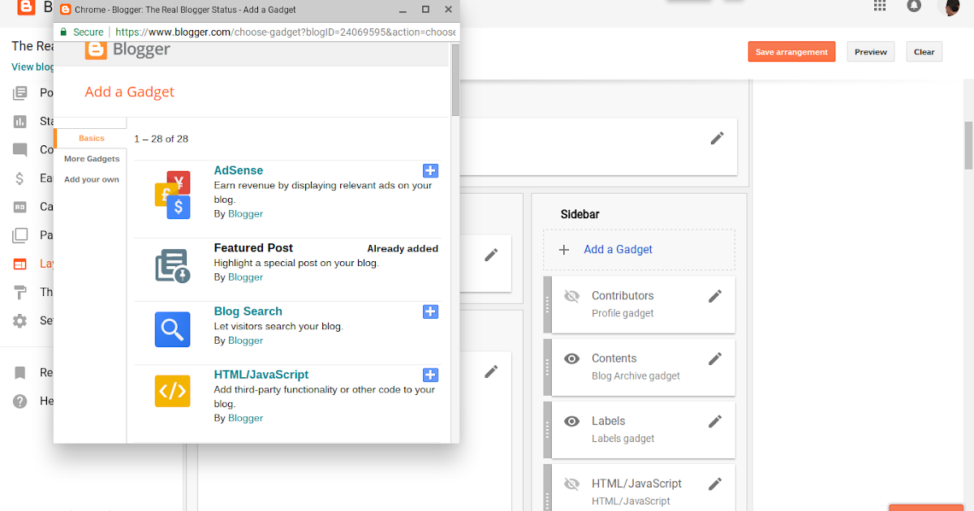Show the hidden Contributors gadget
The height and width of the screenshot is (511, 974).
coord(571,295)
